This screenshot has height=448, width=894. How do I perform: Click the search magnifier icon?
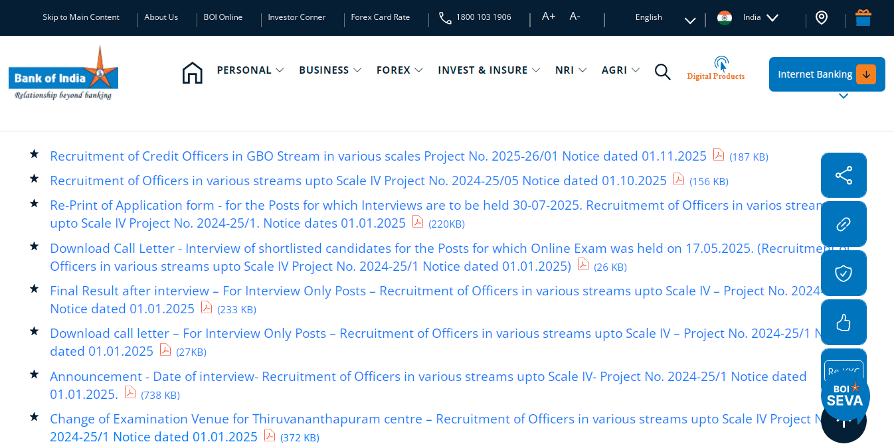[x=662, y=71]
